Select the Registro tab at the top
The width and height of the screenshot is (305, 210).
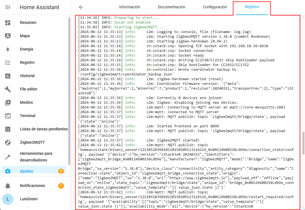click(252, 7)
